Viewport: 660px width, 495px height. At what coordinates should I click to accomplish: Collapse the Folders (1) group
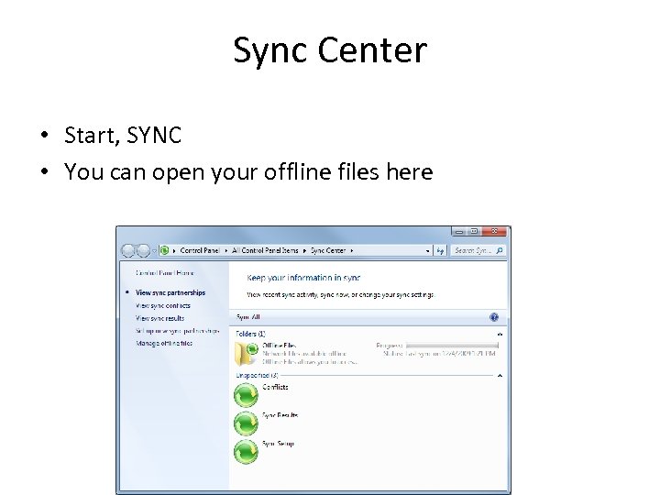500,335
